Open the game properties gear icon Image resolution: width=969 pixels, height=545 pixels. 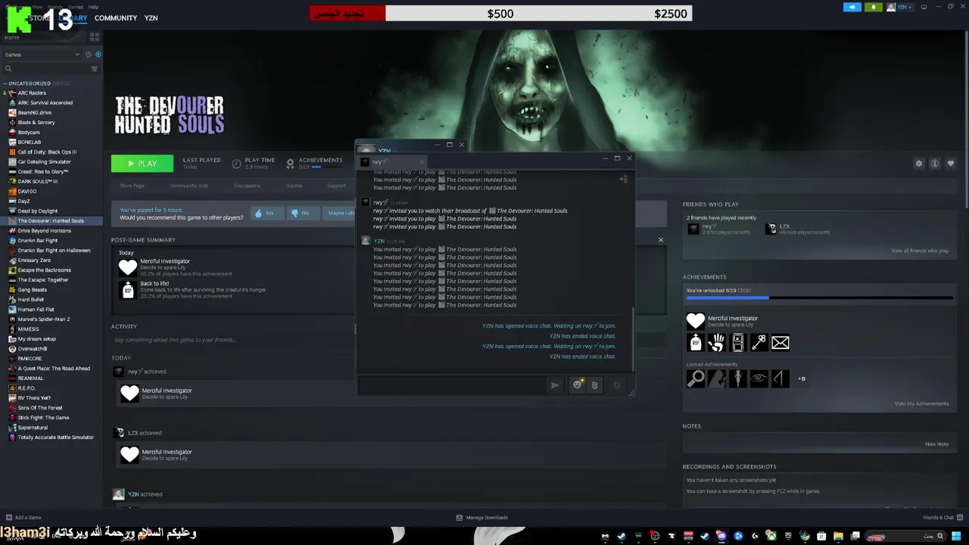pyautogui.click(x=919, y=163)
